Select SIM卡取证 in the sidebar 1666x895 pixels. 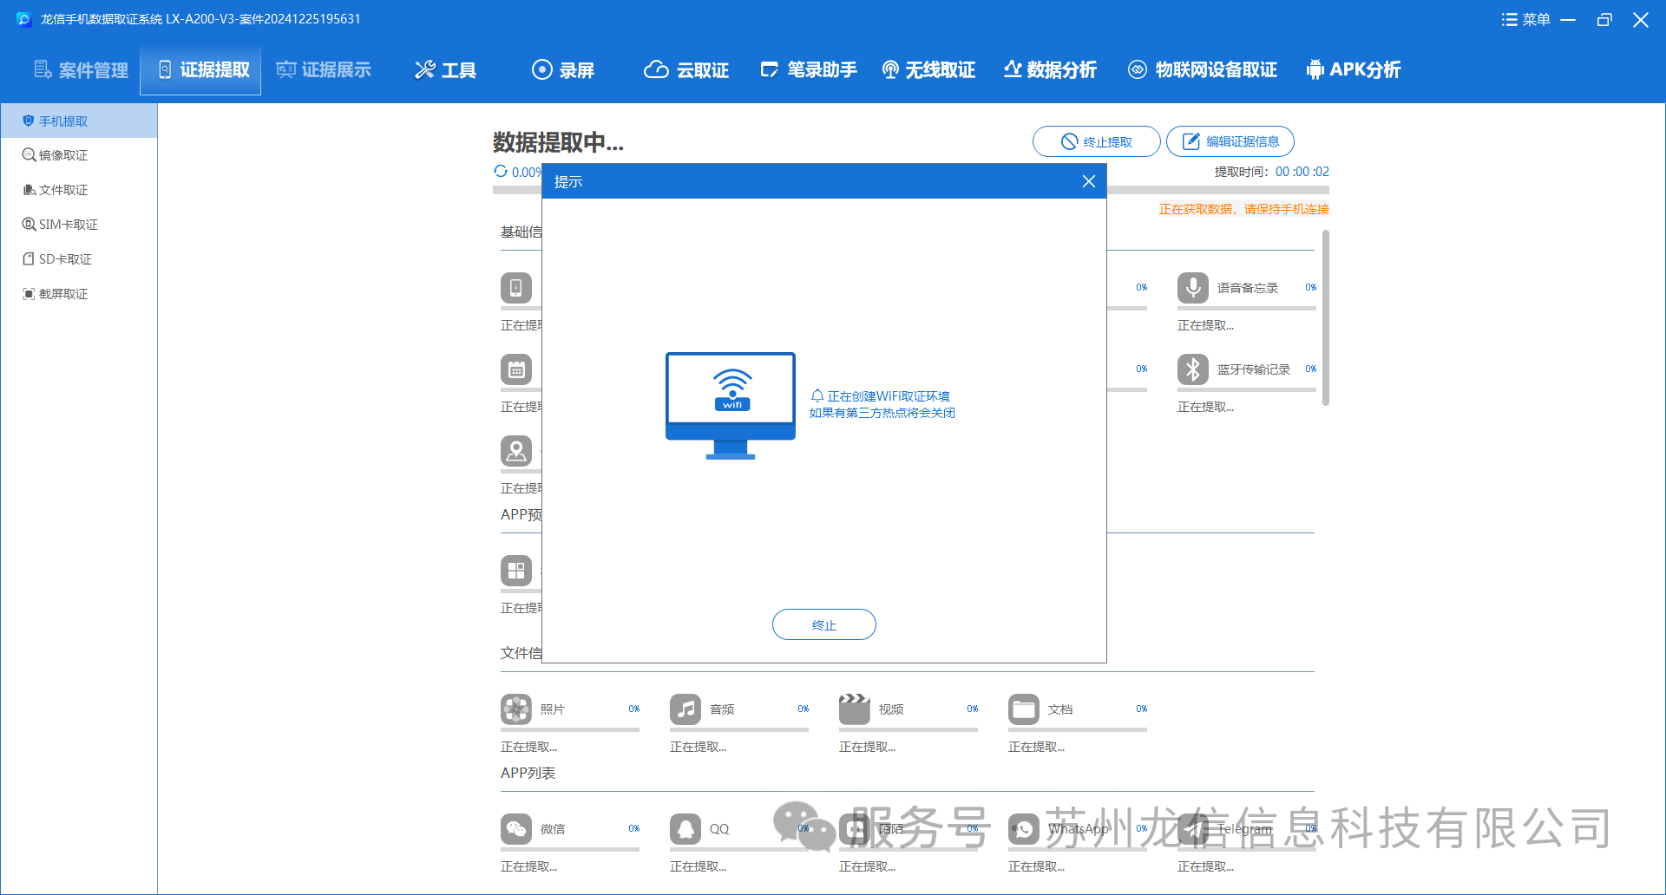(x=68, y=225)
